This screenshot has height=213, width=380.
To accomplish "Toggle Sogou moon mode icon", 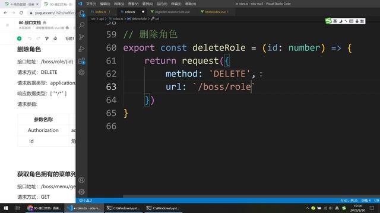I will (340, 21).
